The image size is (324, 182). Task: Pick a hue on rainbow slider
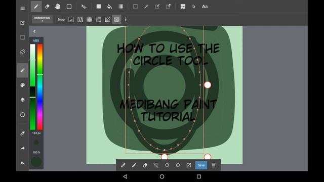(40, 86)
